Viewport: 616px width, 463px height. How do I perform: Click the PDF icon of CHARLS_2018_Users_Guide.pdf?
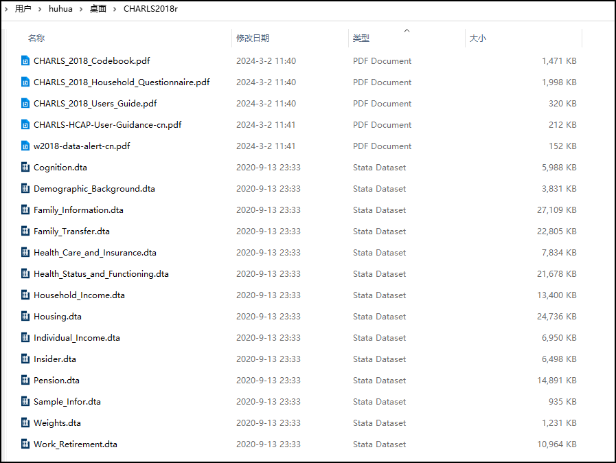(25, 104)
